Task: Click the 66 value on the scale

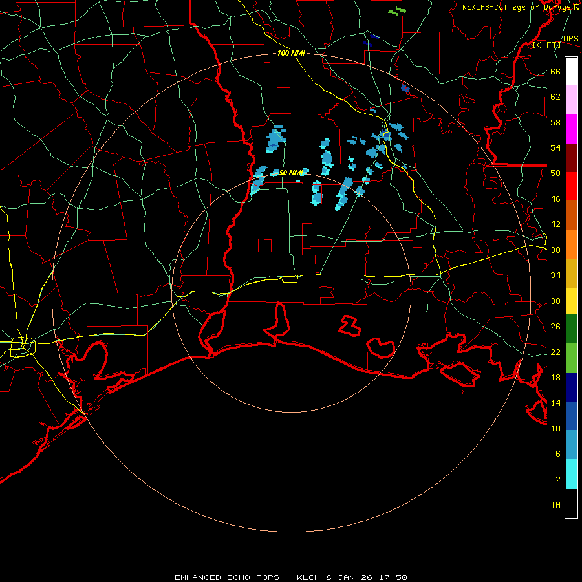Action: (555, 72)
